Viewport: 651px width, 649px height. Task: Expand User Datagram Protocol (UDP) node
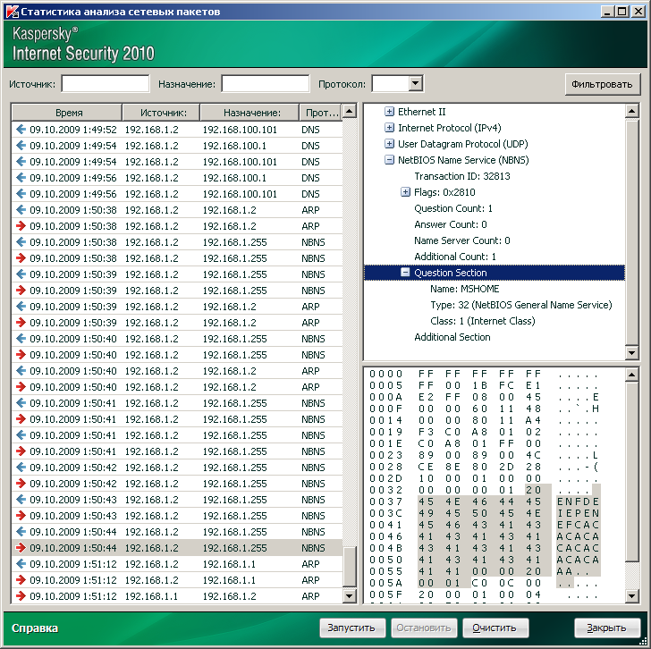(389, 144)
